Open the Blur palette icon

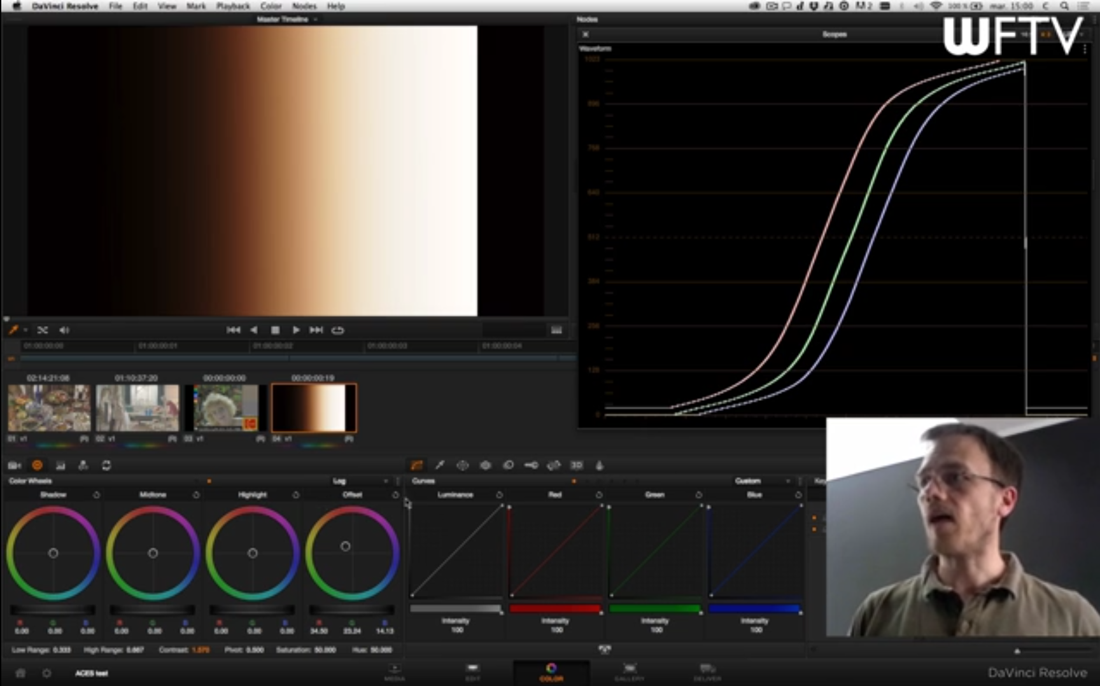click(508, 465)
